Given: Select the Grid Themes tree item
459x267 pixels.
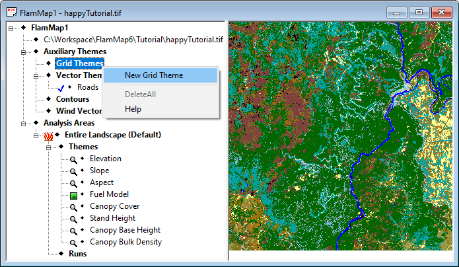Looking at the screenshot, I should tap(80, 63).
